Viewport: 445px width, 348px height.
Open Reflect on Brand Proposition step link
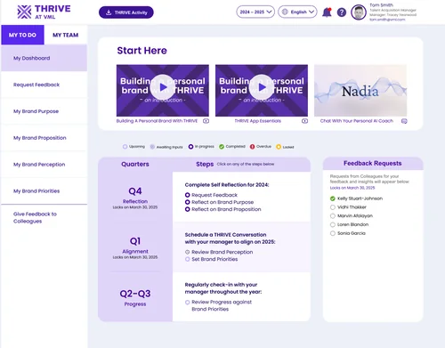[x=226, y=209]
